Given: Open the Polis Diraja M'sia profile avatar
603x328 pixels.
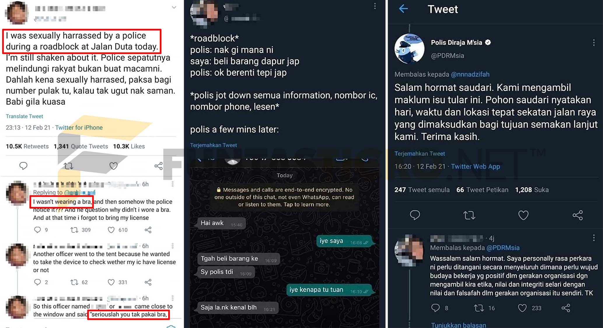Looking at the screenshot, I should (x=409, y=48).
